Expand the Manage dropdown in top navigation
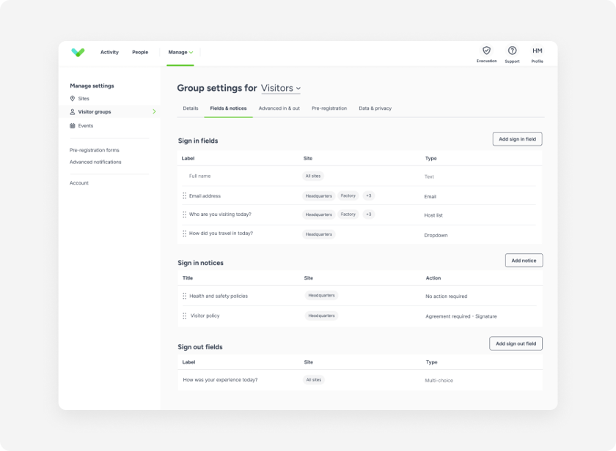The width and height of the screenshot is (616, 451). (x=180, y=52)
